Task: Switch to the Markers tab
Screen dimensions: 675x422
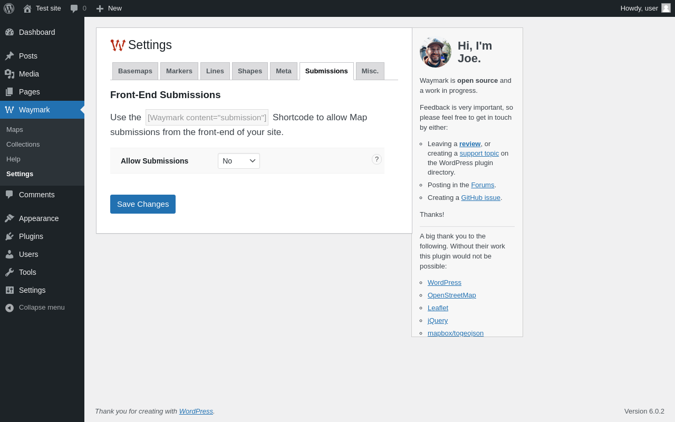Action: click(x=179, y=71)
